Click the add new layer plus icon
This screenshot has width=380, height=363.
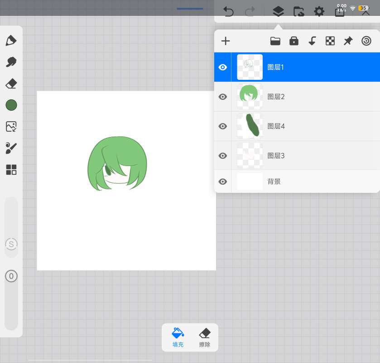[x=226, y=41]
